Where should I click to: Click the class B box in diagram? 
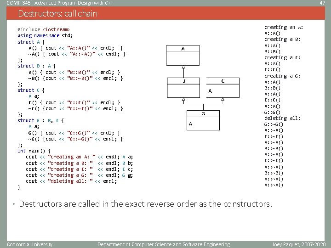pyautogui.click(x=183, y=88)
